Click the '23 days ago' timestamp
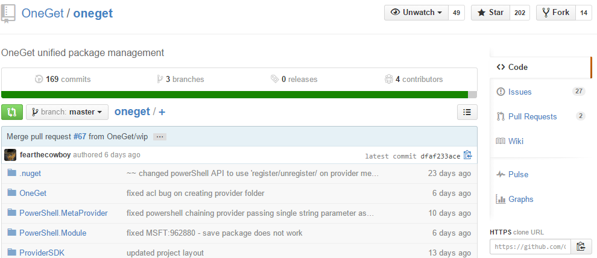Screen dimensions: 597x258 pos(449,173)
